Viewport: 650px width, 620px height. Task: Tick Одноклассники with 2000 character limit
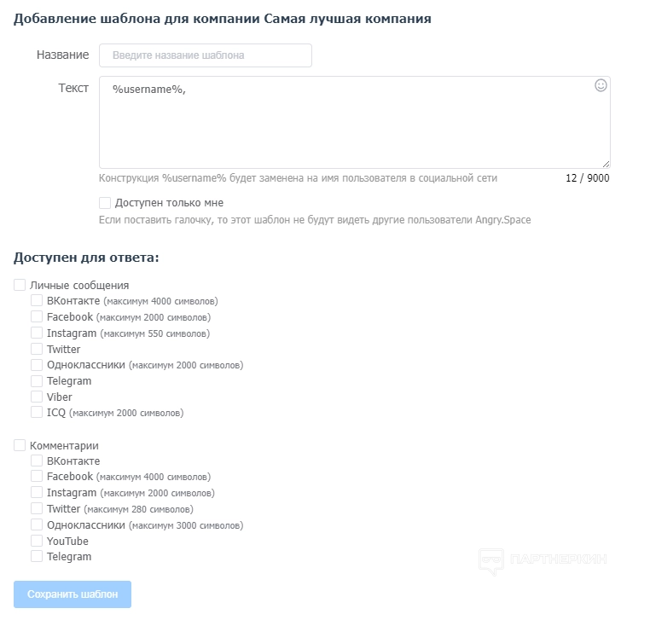pyautogui.click(x=37, y=365)
